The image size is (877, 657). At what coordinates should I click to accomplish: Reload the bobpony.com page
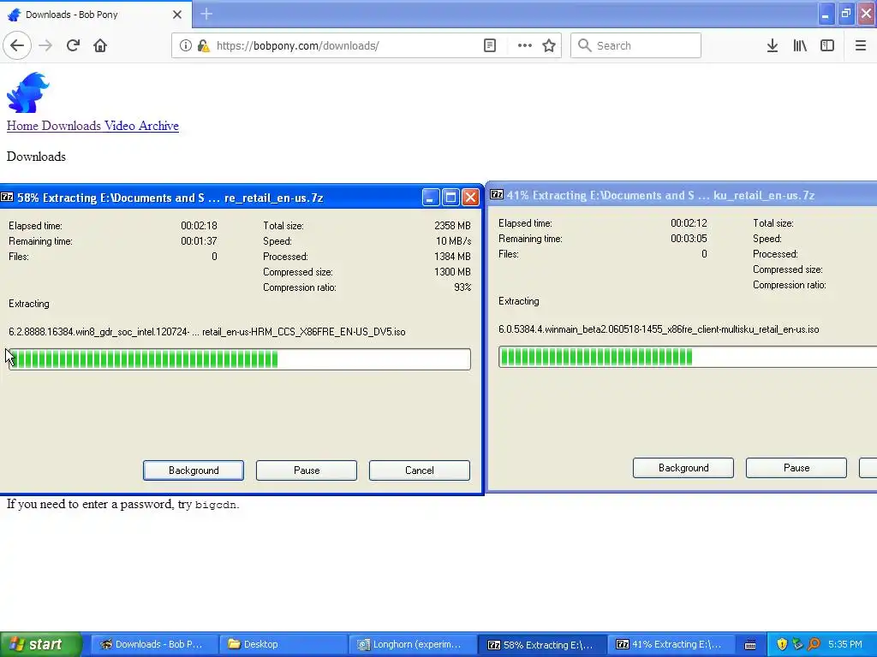73,45
